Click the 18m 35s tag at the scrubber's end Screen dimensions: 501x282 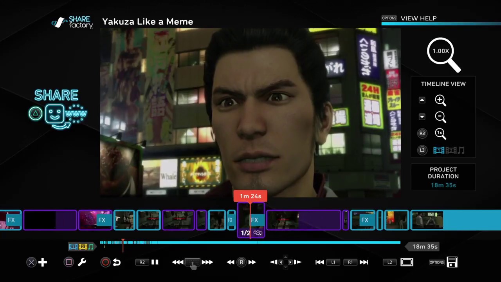click(423, 247)
